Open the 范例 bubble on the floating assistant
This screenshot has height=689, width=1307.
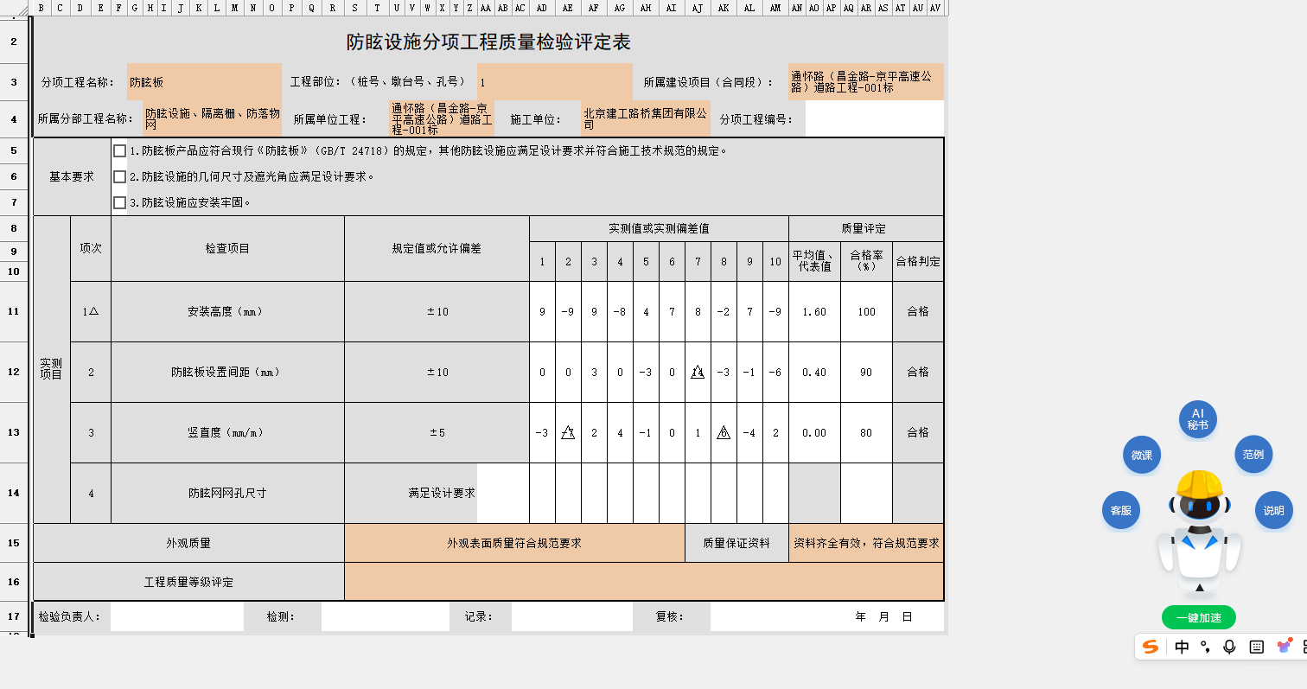(x=1252, y=454)
